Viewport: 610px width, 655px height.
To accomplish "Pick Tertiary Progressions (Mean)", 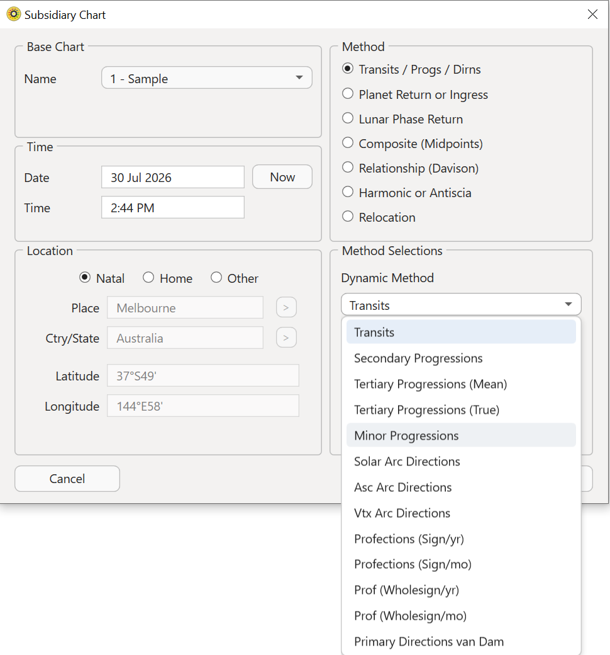I will coord(461,384).
